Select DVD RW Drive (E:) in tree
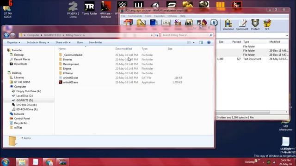Image resolution: width=296 pixels, height=166 pixels. point(27,105)
